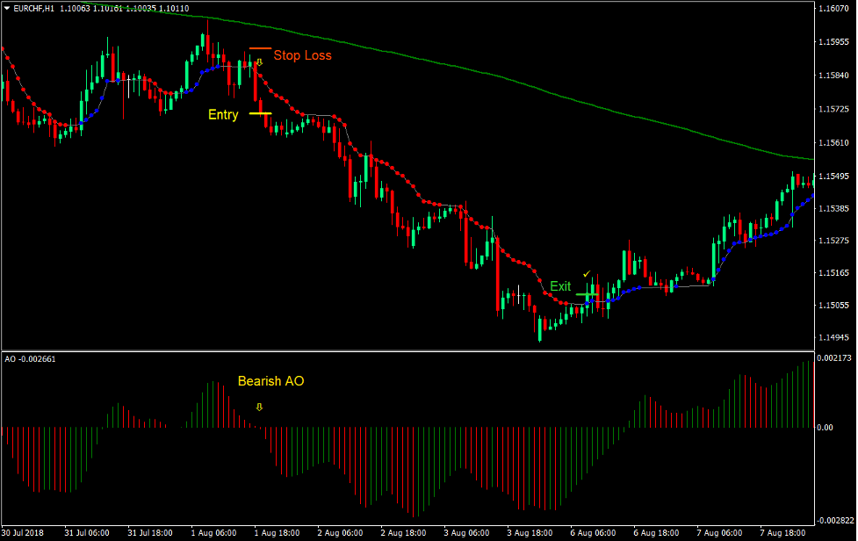The width and height of the screenshot is (858, 541).
Task: Select the yellow down-arrow marker below Stop Loss
Action: 259,62
